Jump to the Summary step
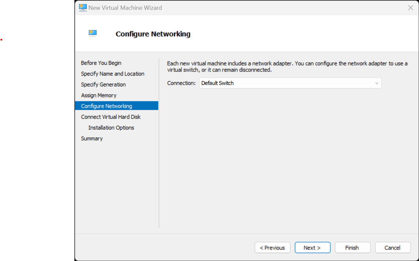The width and height of the screenshot is (419, 261). click(x=92, y=139)
